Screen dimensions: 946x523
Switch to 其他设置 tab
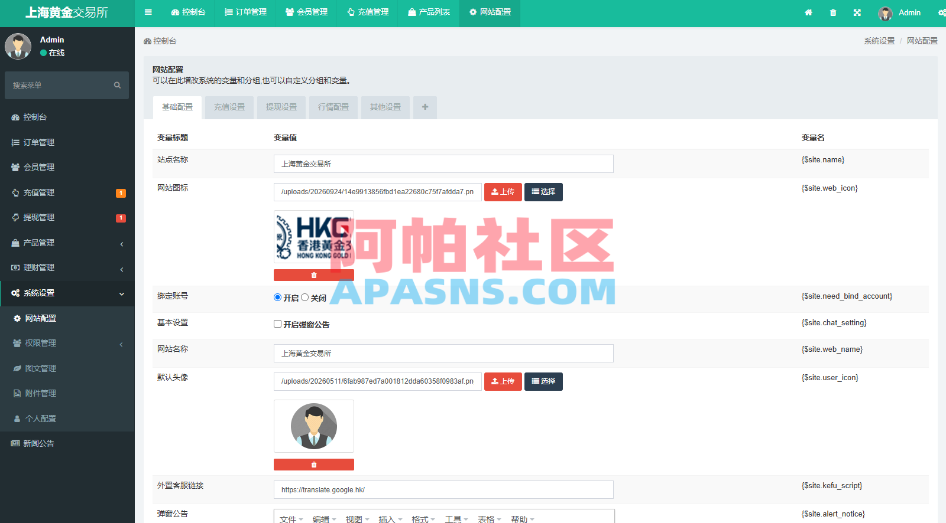click(x=385, y=107)
